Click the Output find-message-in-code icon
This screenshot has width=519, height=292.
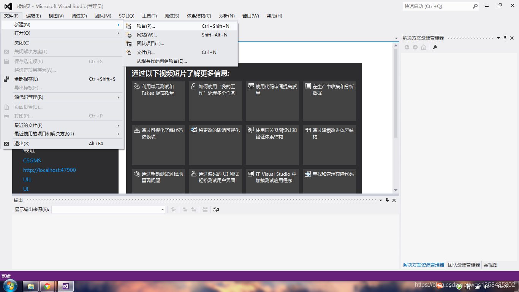click(x=174, y=209)
